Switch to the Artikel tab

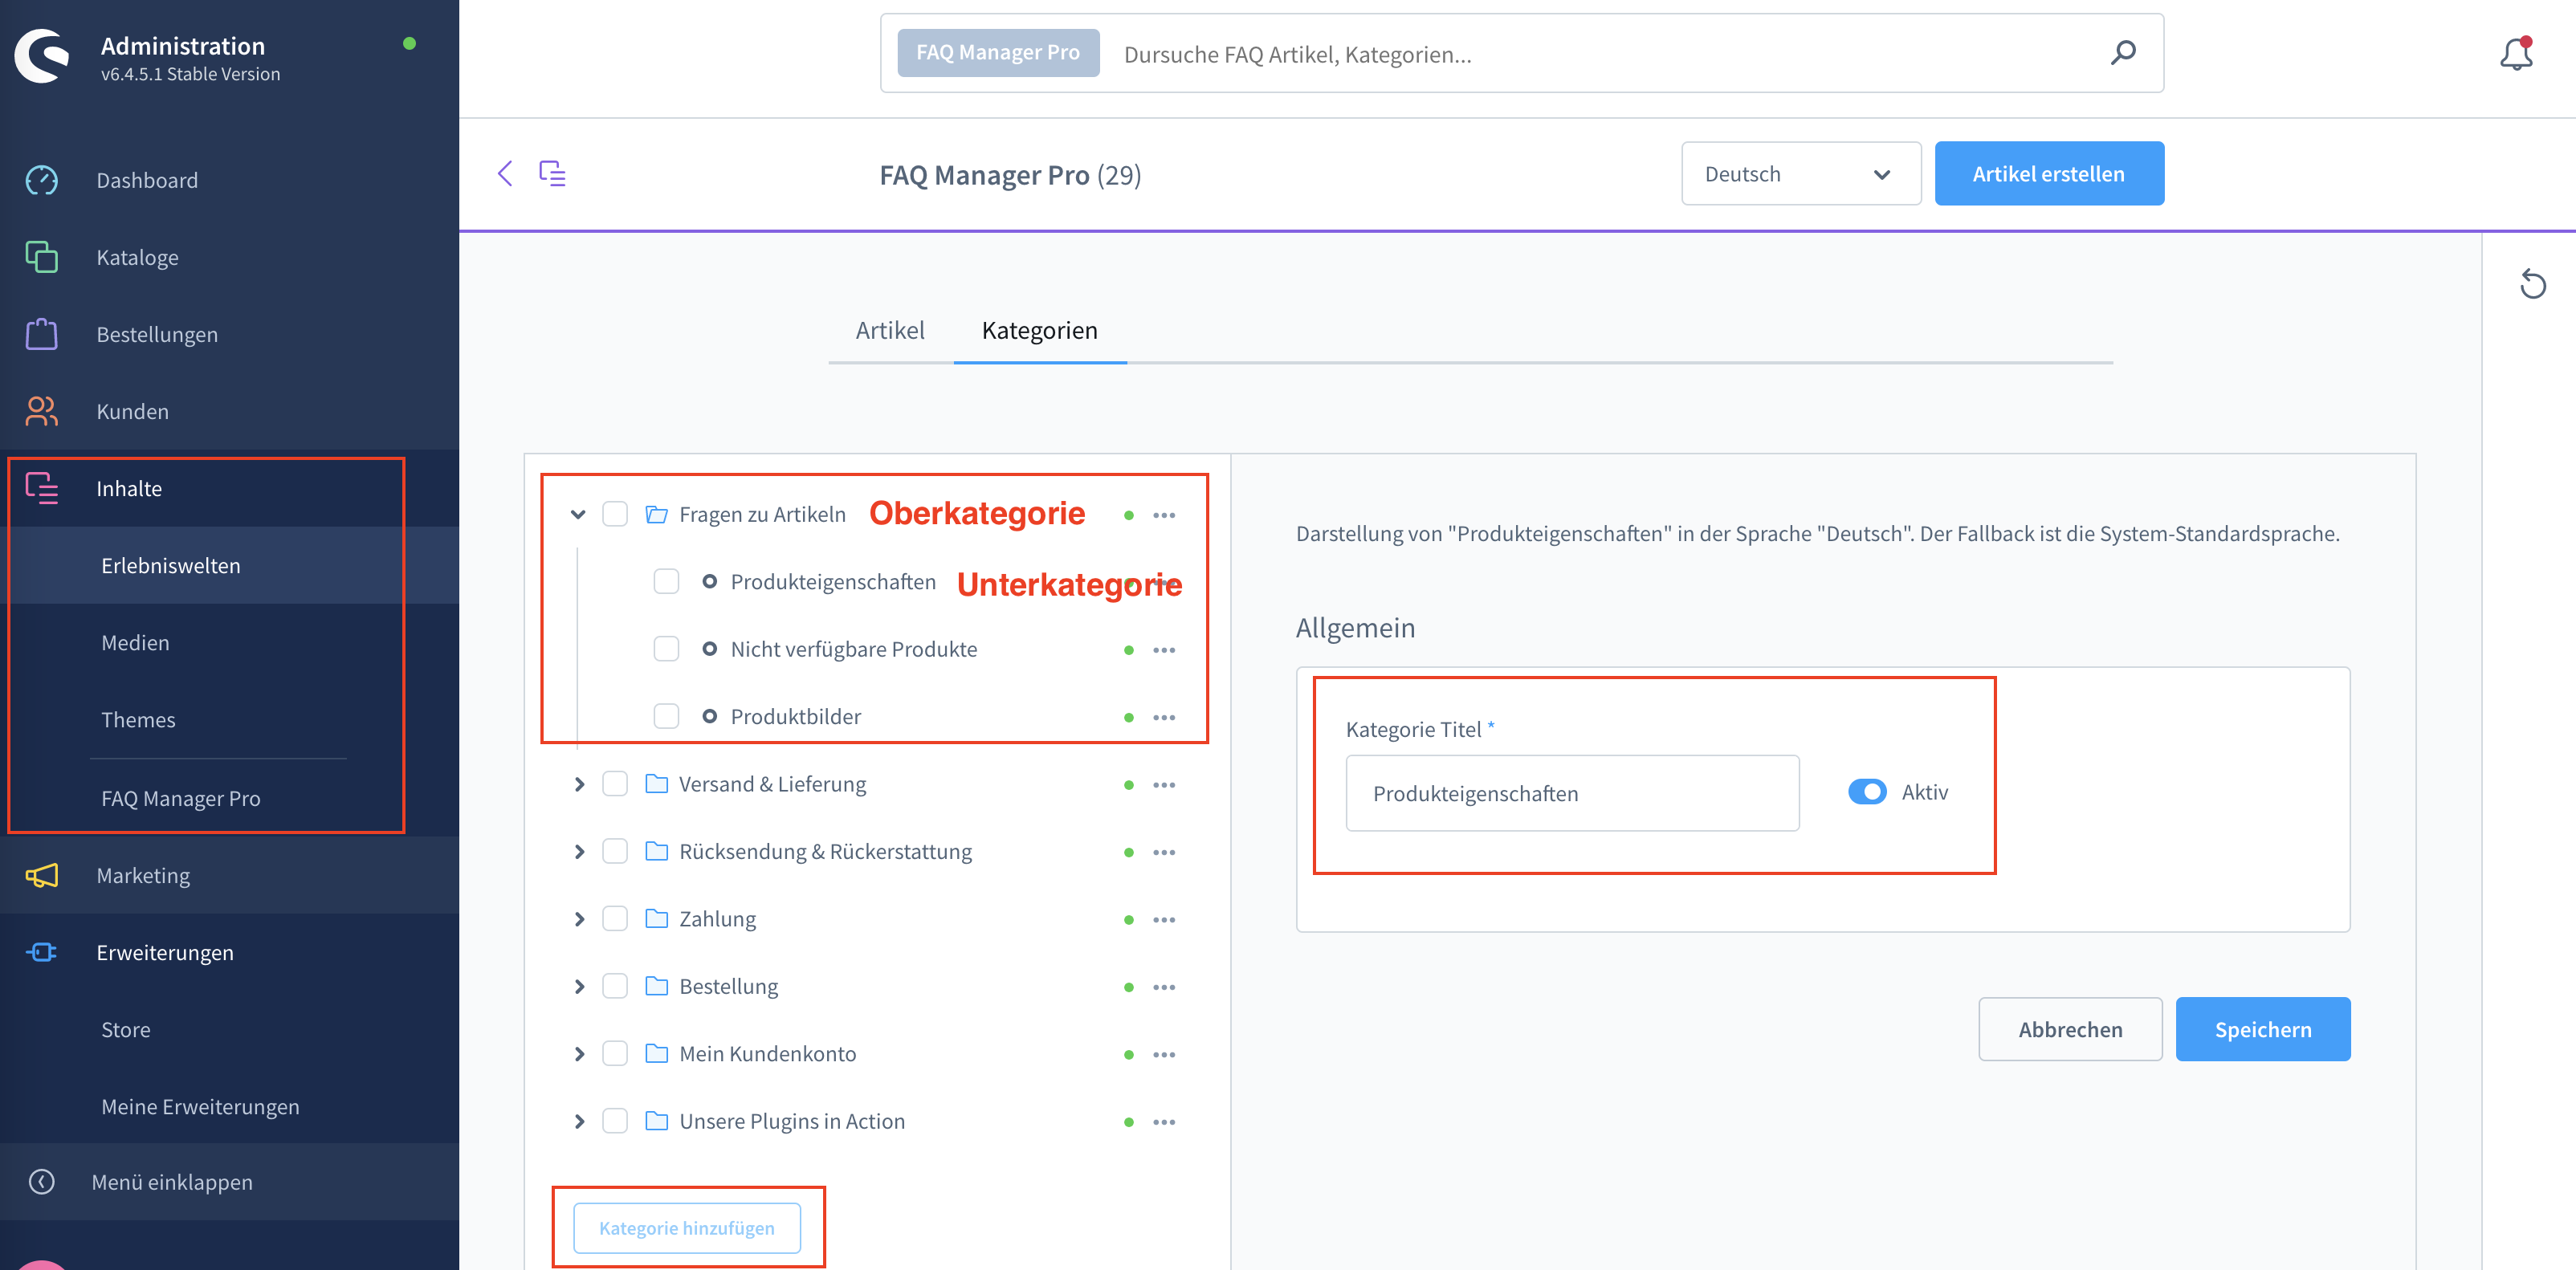pos(890,331)
